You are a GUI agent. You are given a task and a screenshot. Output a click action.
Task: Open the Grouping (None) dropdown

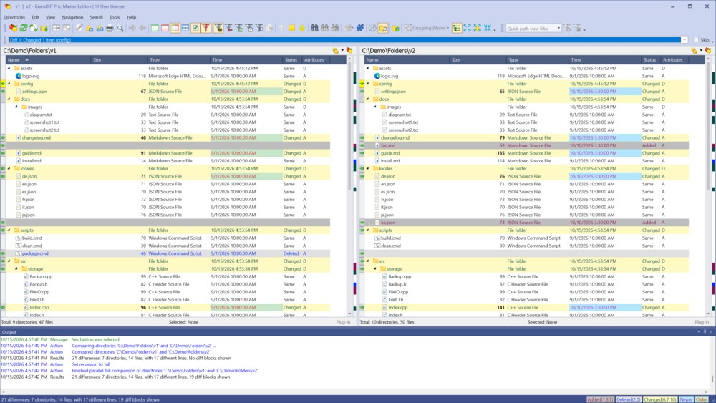coord(427,29)
